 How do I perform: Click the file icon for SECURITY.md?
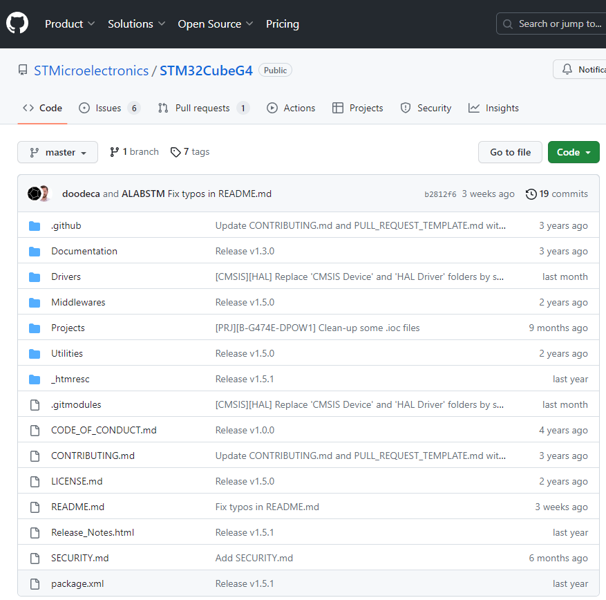pyautogui.click(x=35, y=559)
